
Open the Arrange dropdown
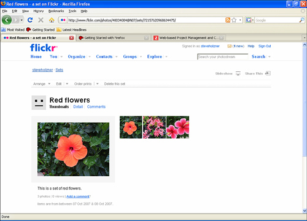click(x=42, y=84)
